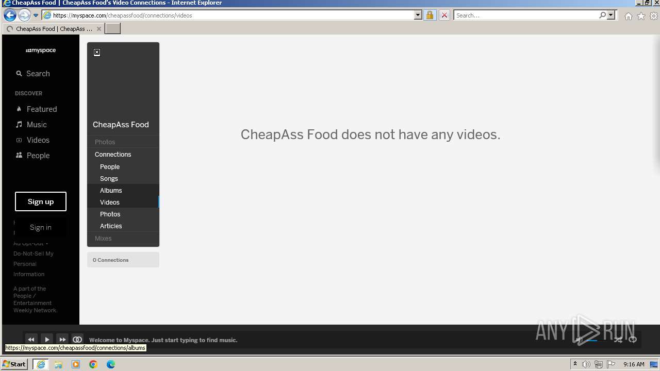Click the browser Home icon
The height and width of the screenshot is (371, 660).
tap(628, 16)
